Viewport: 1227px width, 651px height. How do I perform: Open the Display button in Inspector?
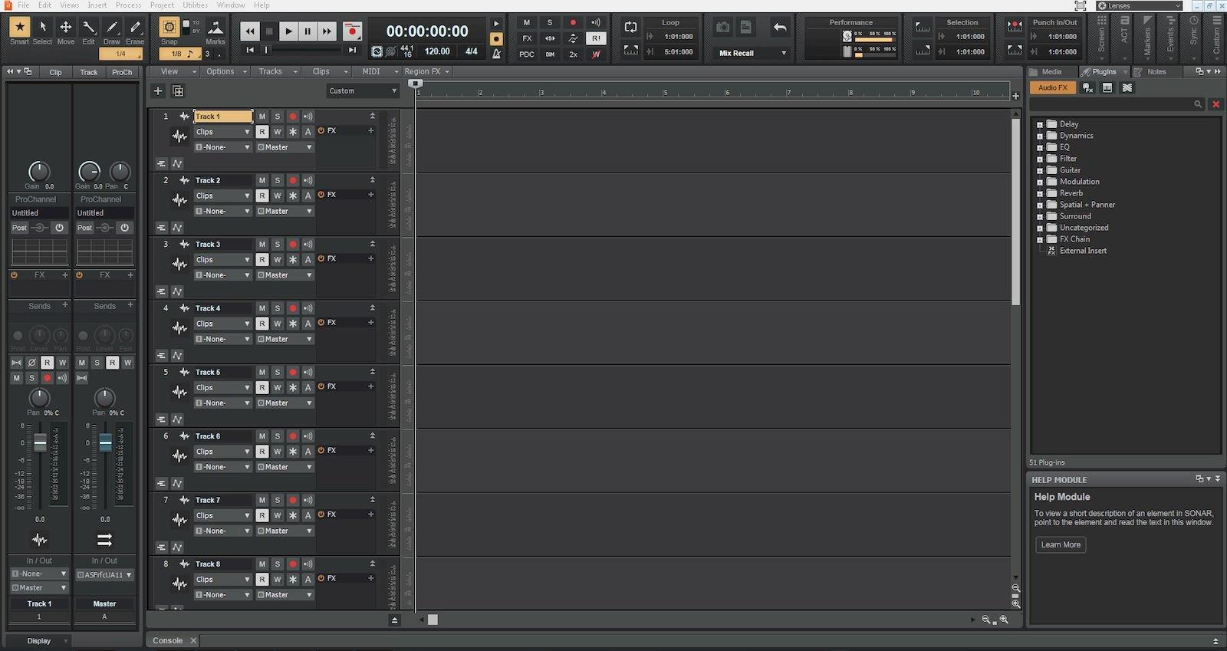(39, 641)
